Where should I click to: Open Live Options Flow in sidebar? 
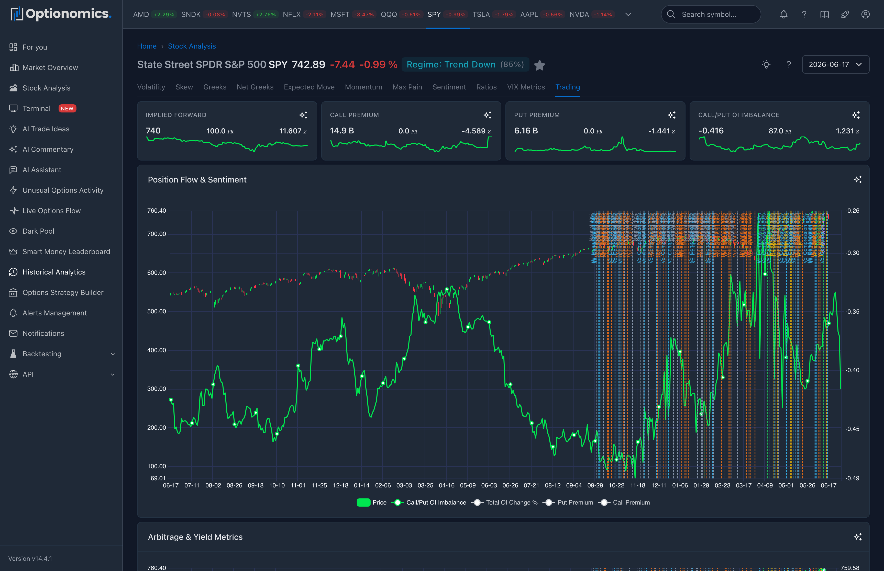pos(61,211)
